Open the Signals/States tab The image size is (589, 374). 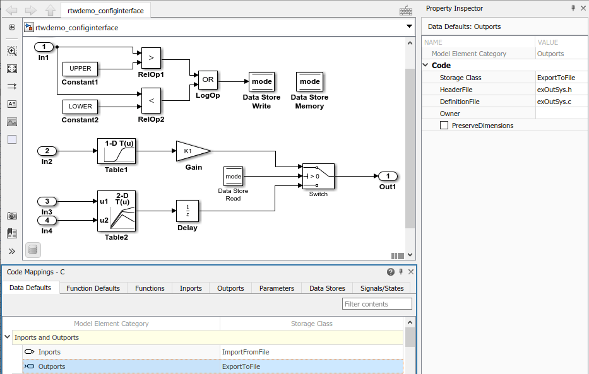point(382,288)
